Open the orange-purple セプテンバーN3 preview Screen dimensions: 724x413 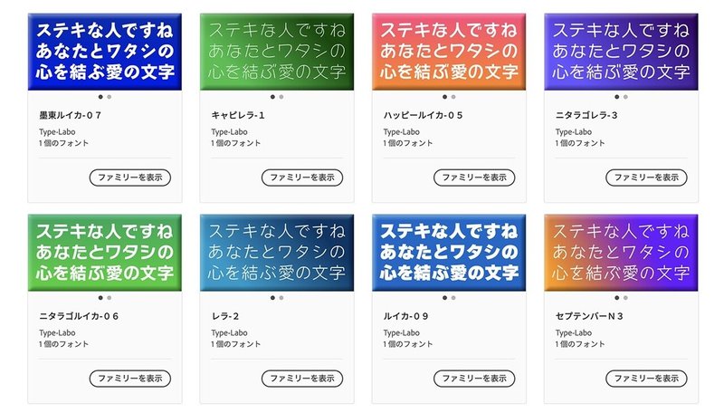coord(621,253)
